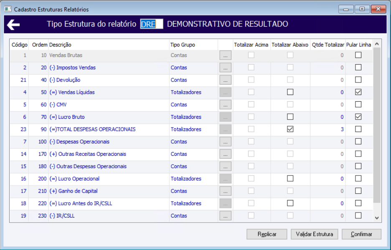Uncheck Pular Linha for Vendas Líquidas
Viewport: 391px width, 250px height.
(x=358, y=92)
